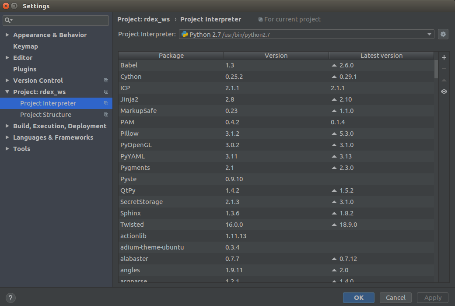455x306 pixels.
Task: Select the MarkupSafe package row
Action: pyautogui.click(x=276, y=111)
